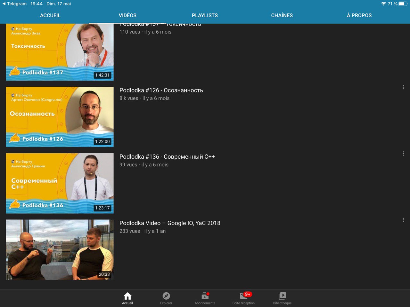Tap the 1:42:31 duration badge
The width and height of the screenshot is (410, 307).
102,75
